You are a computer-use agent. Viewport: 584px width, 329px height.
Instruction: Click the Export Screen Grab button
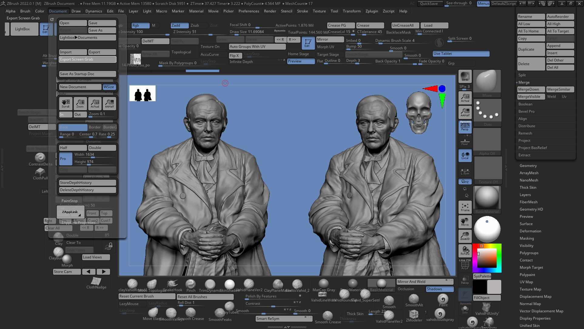point(87,59)
